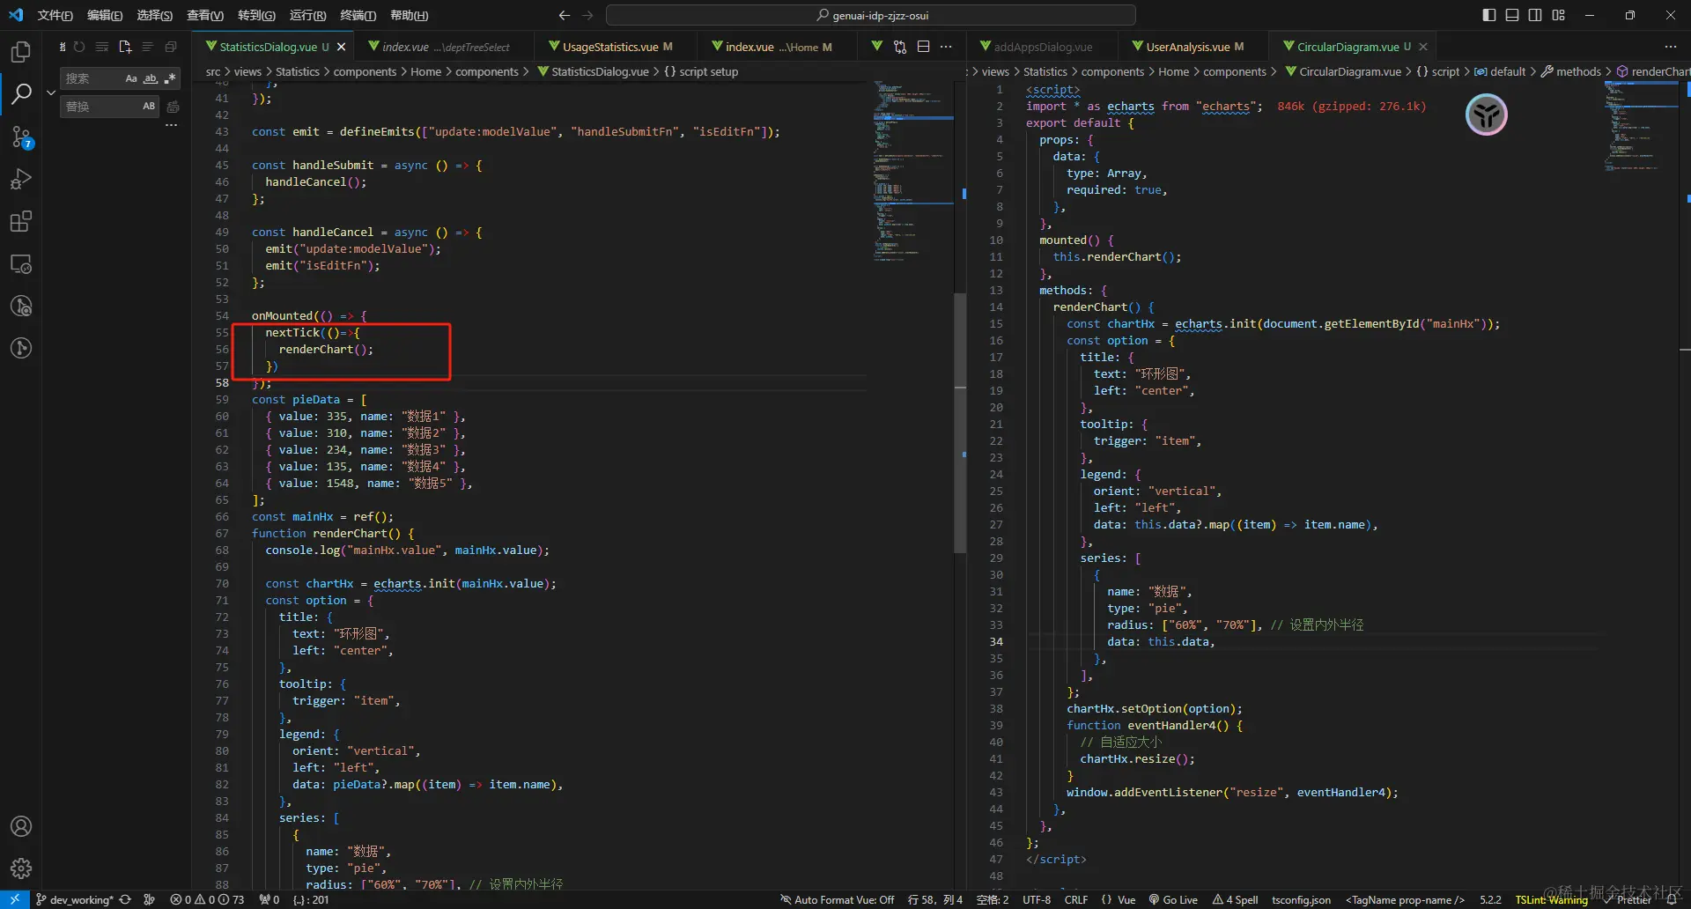Customize layout icon in title bar

point(1559,15)
